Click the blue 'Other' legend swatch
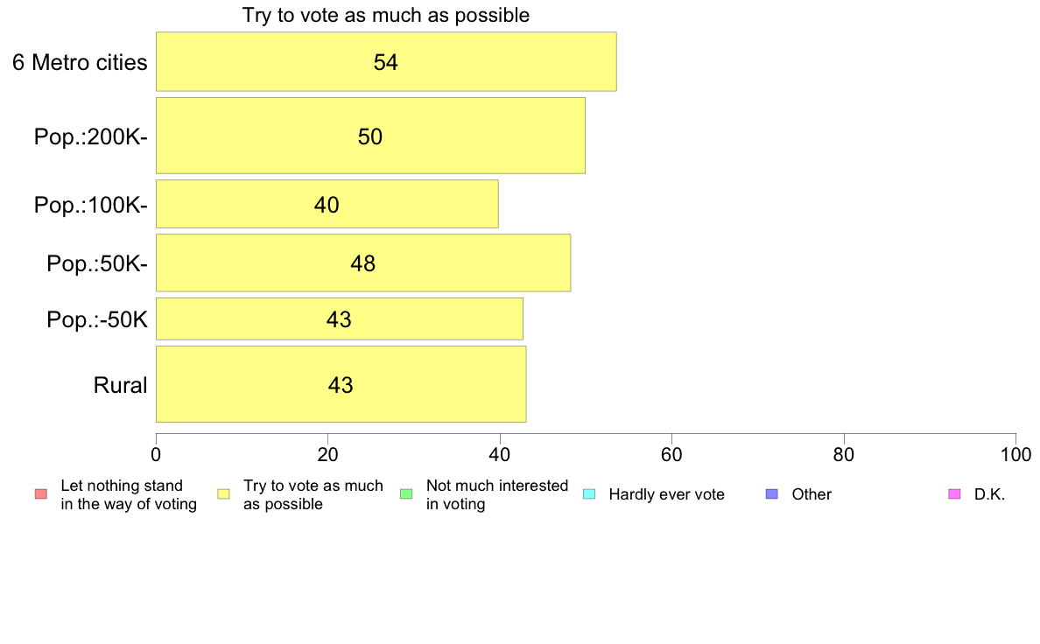 772,494
